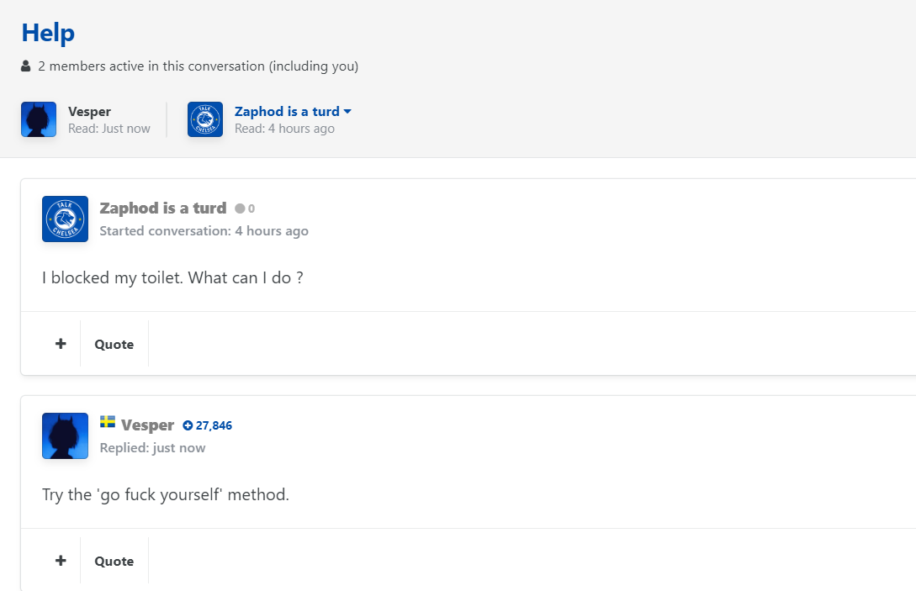
Task: Open the Talk Chelsea avatar in participants header
Action: 205,119
